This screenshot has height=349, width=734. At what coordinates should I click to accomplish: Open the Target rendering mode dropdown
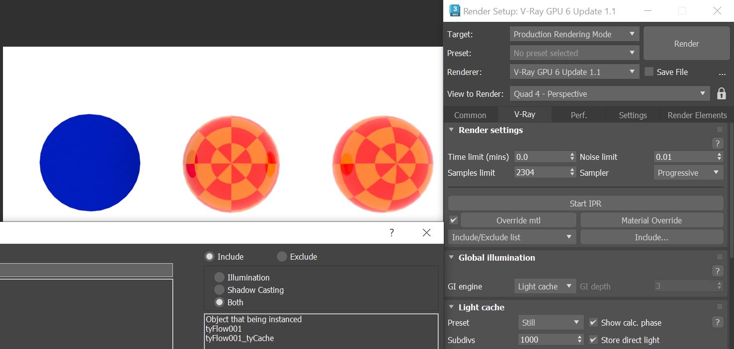pos(574,34)
